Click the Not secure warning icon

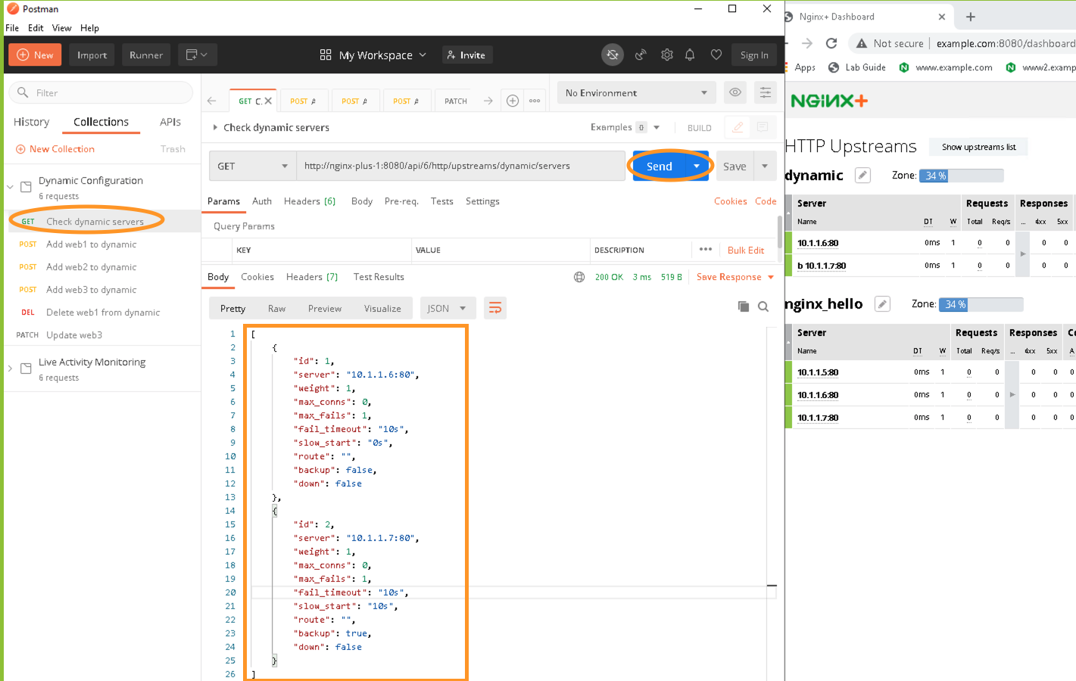(x=862, y=43)
